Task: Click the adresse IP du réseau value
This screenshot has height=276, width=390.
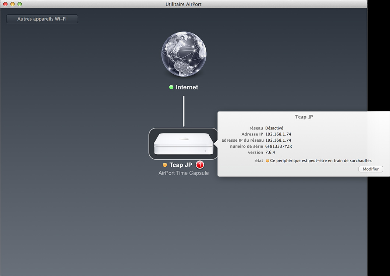Action: pos(278,140)
